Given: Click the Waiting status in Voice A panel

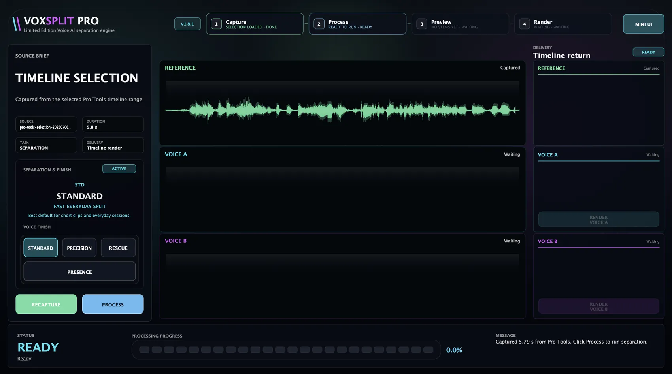Looking at the screenshot, I should coord(512,154).
